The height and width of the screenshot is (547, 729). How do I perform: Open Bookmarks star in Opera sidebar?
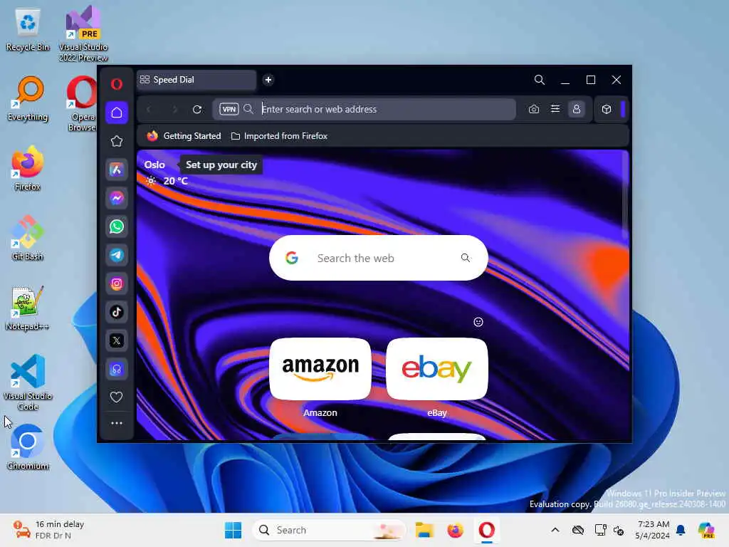(x=116, y=141)
